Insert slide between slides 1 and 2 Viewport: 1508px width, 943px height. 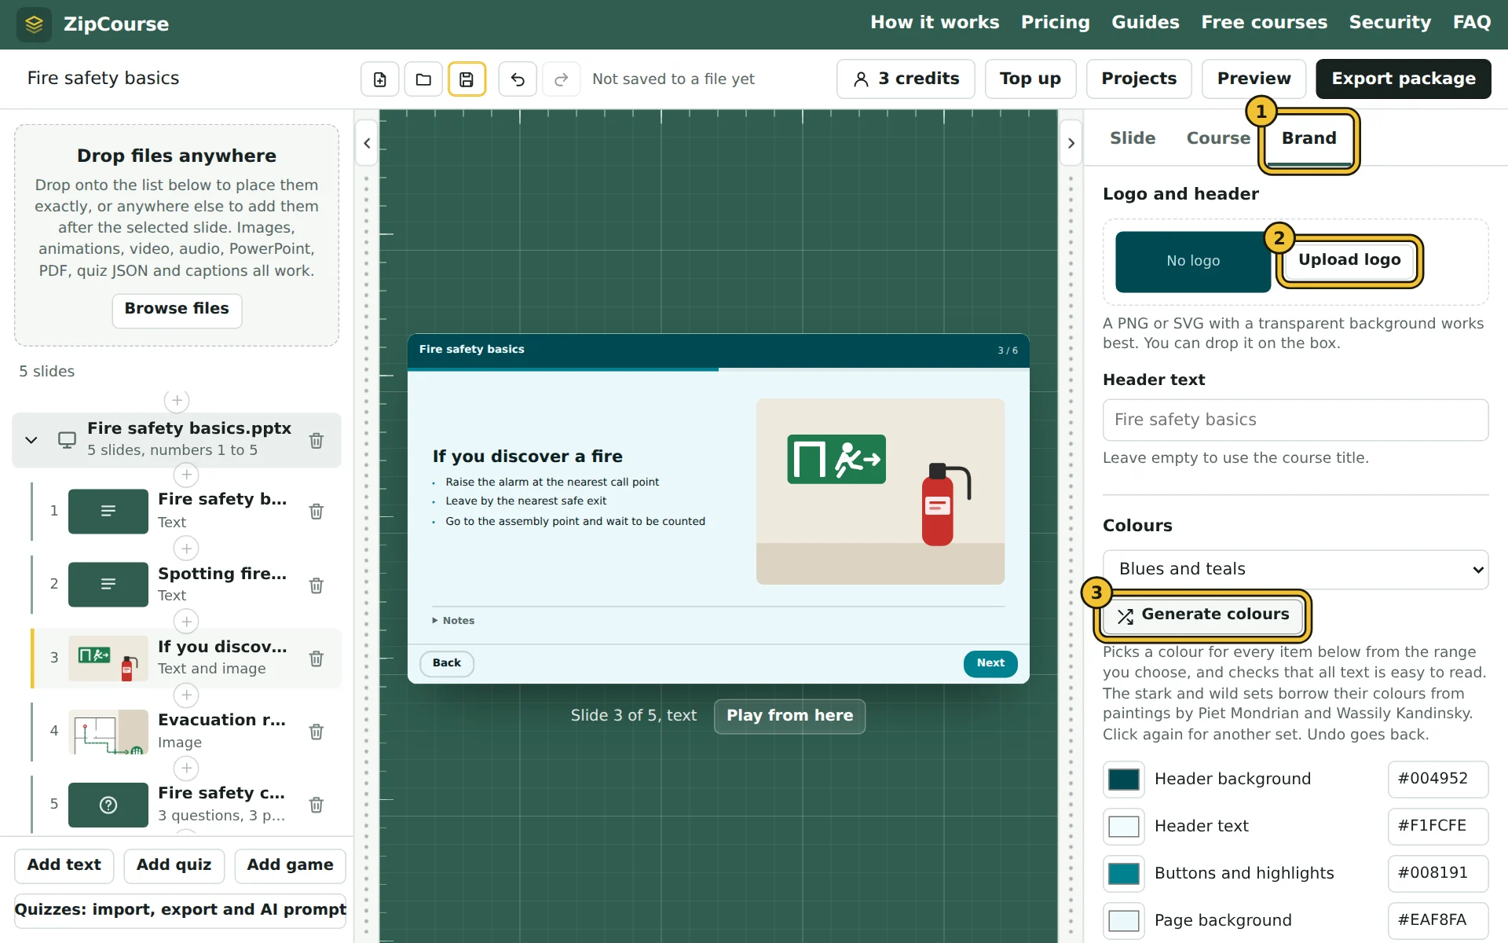(x=186, y=549)
